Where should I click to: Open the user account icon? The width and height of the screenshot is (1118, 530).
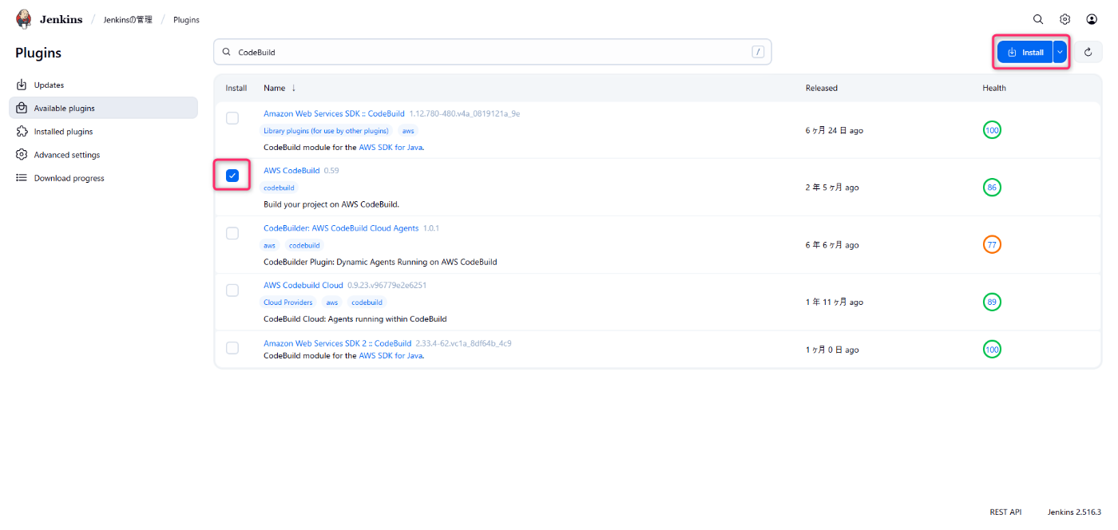click(x=1092, y=19)
